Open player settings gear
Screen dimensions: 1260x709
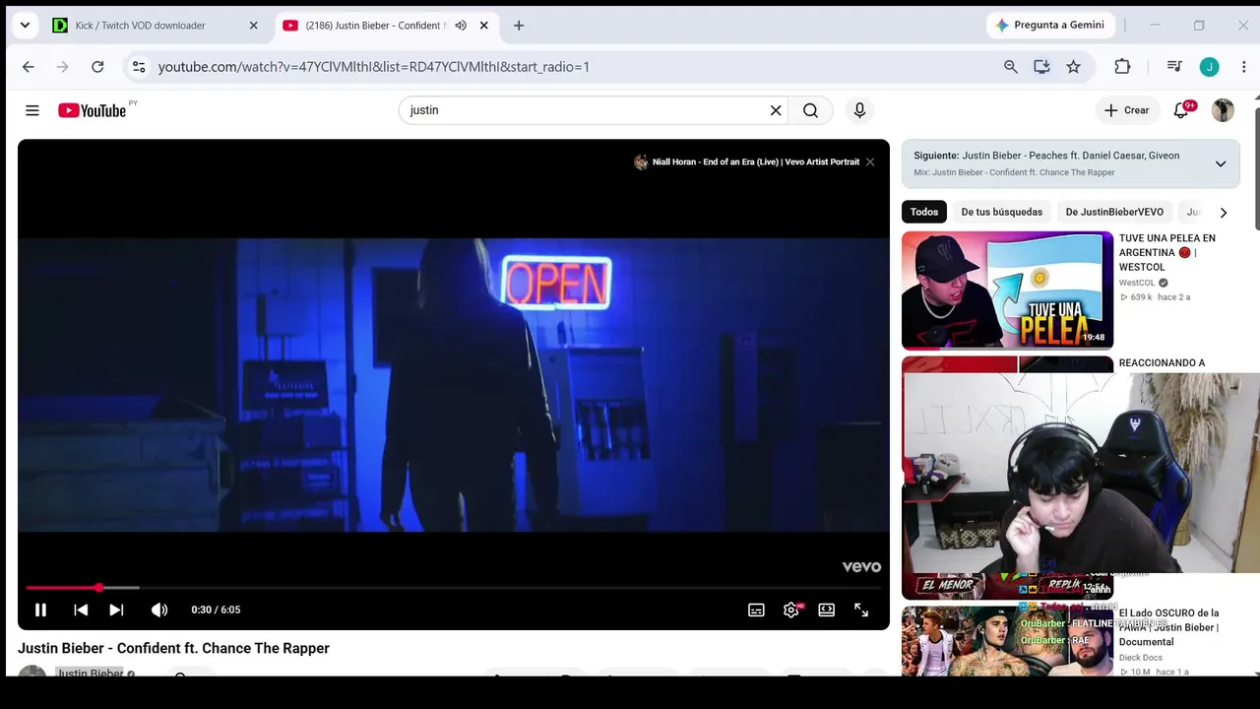click(790, 610)
